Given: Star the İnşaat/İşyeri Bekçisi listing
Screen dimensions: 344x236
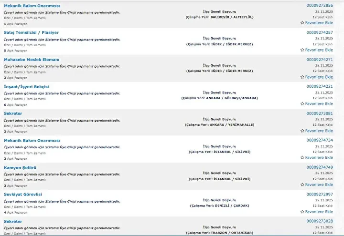Looking at the screenshot, I should coord(302,103).
